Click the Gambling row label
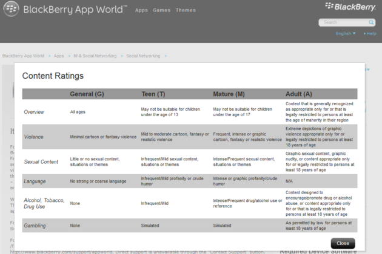Screen dimensions: 382x254 35,226
